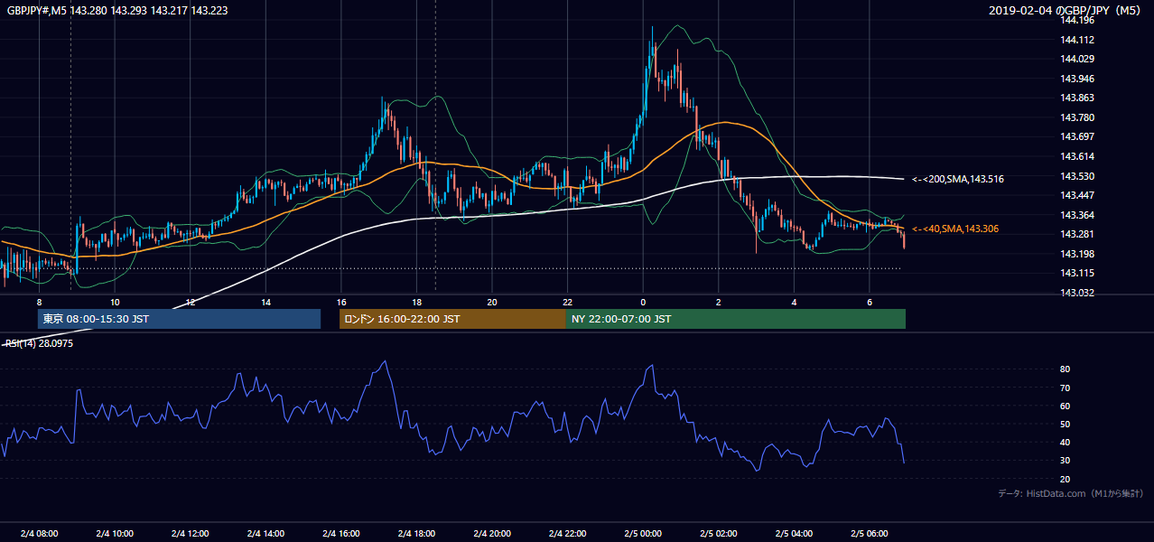
Task: Click price axis value 144.112
Action: (x=1078, y=40)
